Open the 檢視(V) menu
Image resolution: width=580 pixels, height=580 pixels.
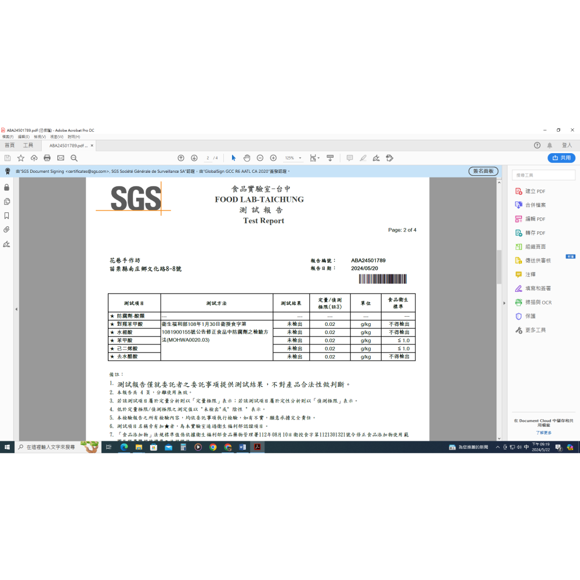tap(40, 137)
